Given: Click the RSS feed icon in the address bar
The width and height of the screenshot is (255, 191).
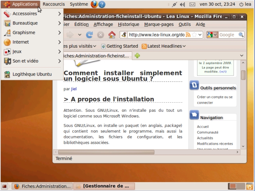Looking at the screenshot, I should (188, 35).
